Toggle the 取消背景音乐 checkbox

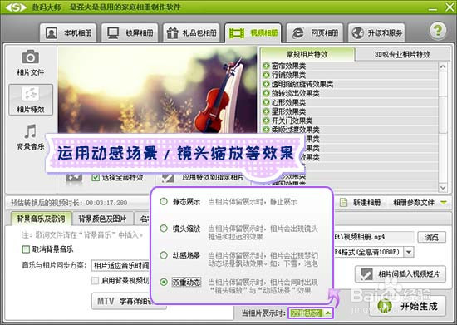26,249
